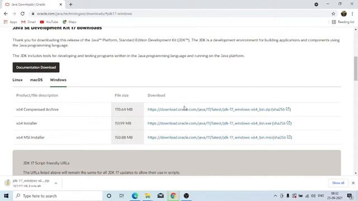Open the Reading list
Screen dimensions: 358x201
click(343, 22)
